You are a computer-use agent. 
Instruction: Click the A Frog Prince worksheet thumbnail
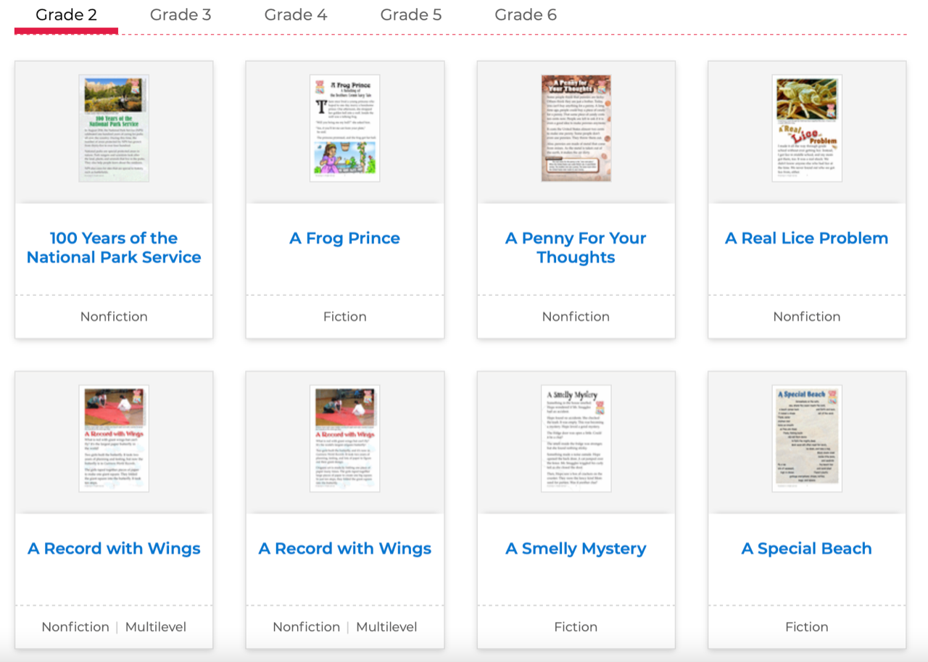coord(344,128)
